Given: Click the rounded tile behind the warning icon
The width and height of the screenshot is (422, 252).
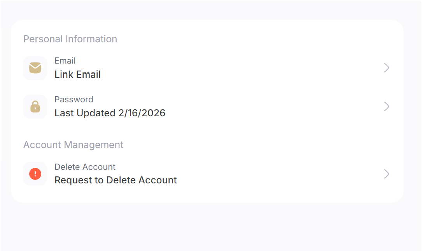Looking at the screenshot, I should (35, 174).
